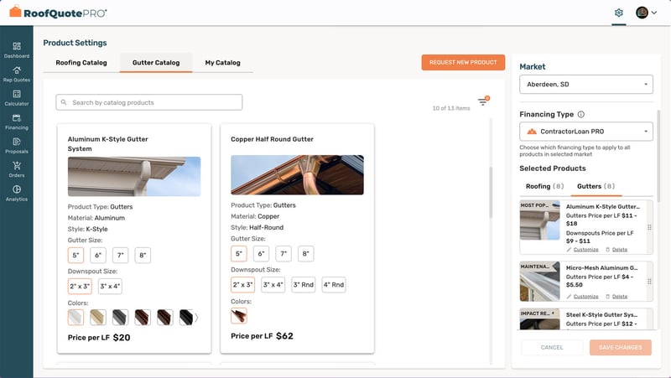Screen dimensions: 671x378
Task: Open Analytics in the sidebar
Action: [16, 193]
